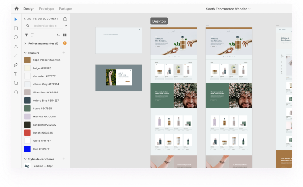
Task: Select the Blue #0014FF swatch
Action: pyautogui.click(x=27, y=149)
